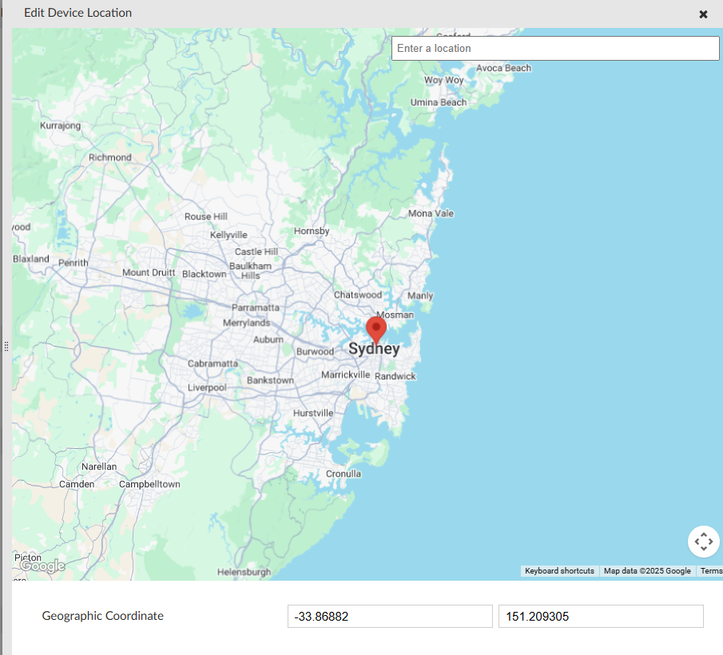Click the latitude field showing -33.86882
Image resolution: width=723 pixels, height=655 pixels.
tap(390, 617)
